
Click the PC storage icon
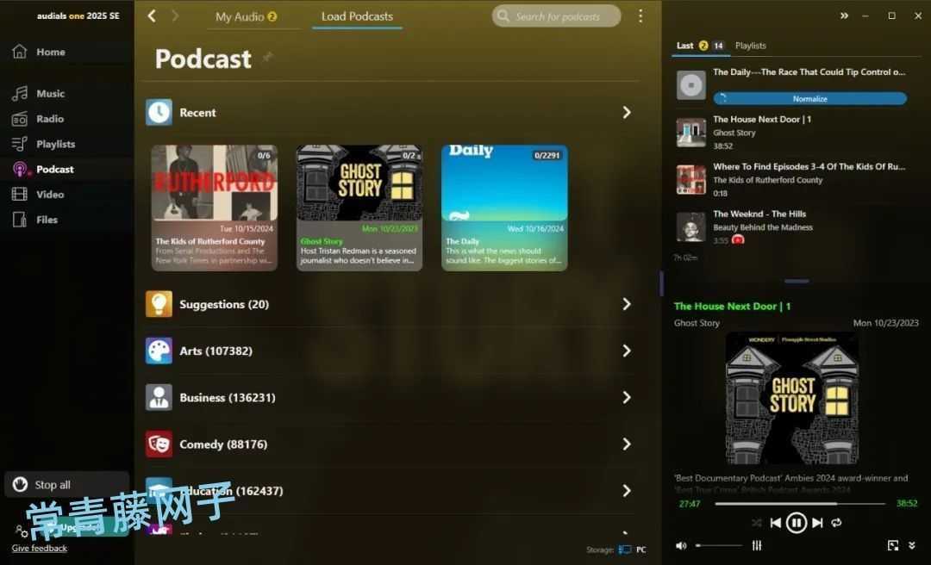click(625, 549)
